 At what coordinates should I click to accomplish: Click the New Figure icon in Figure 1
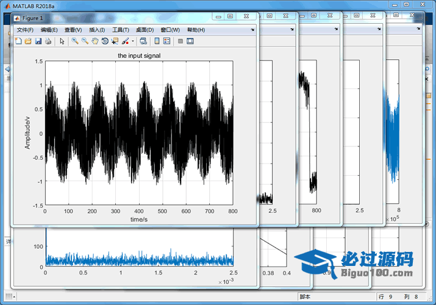18,41
